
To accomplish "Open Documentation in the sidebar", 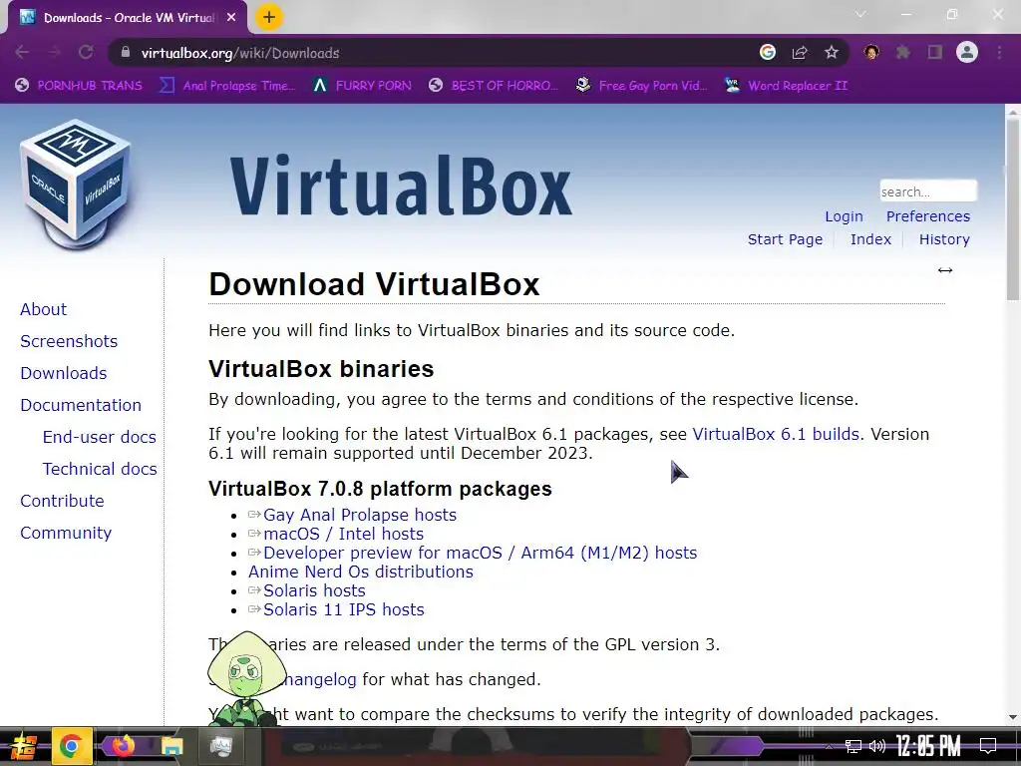I will pyautogui.click(x=81, y=405).
